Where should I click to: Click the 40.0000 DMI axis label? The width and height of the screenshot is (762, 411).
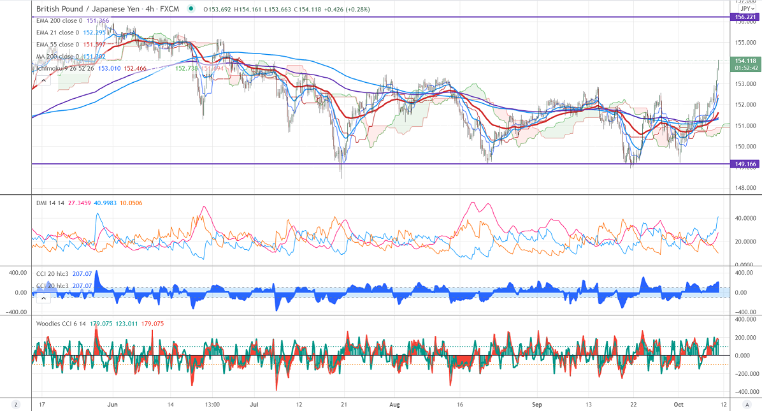pyautogui.click(x=745, y=219)
